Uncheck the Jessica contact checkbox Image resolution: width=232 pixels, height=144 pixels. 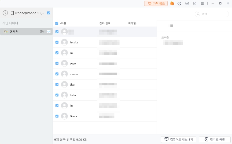point(57,42)
